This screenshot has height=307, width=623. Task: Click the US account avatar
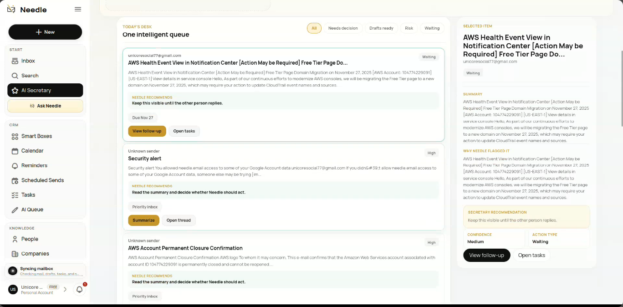[13, 289]
